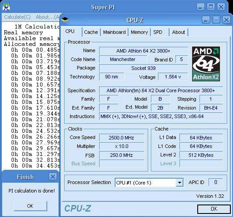
Task: Close the CPU-Z window
Action: 226,20
